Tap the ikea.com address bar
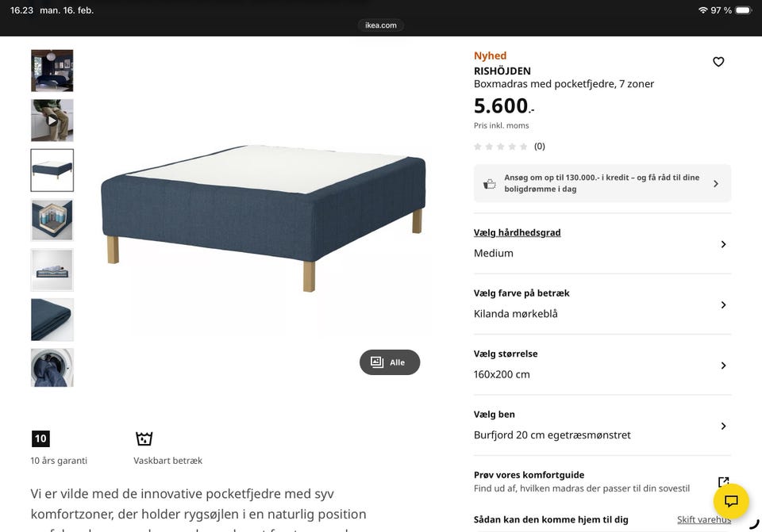This screenshot has height=532, width=762. point(381,25)
